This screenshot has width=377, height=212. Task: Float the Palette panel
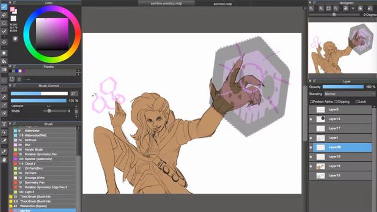tap(14, 67)
